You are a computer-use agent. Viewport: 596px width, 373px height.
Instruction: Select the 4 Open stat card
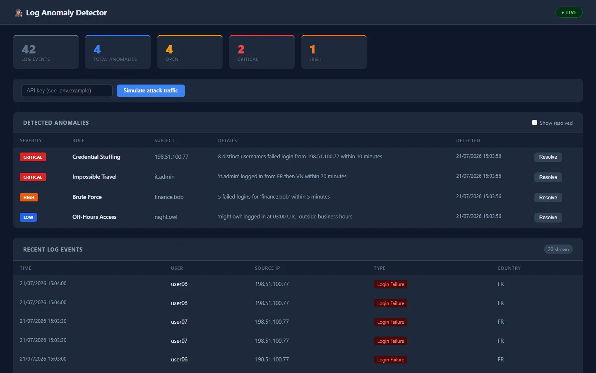[190, 52]
